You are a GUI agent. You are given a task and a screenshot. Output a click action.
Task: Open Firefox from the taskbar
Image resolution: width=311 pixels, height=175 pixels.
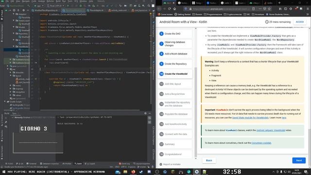[133, 172]
